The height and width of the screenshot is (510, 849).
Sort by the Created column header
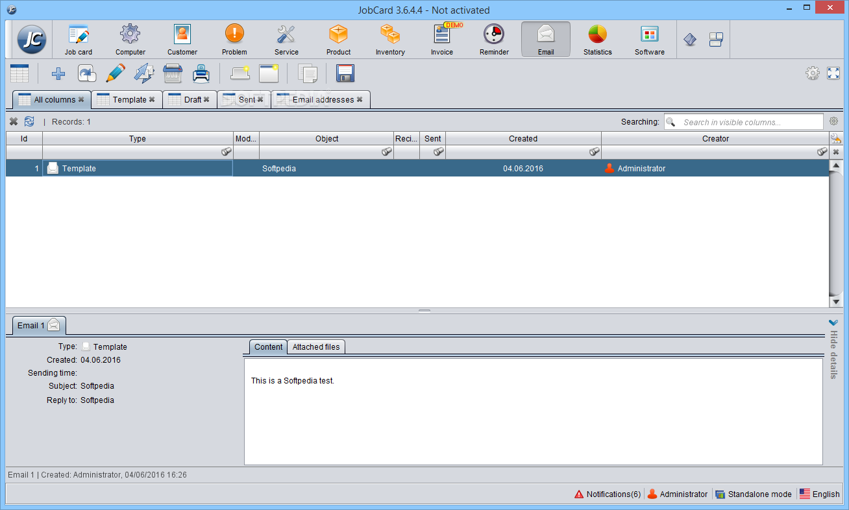(x=523, y=138)
